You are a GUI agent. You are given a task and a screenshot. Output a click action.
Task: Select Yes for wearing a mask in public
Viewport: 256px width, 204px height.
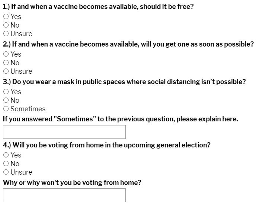tap(6, 92)
